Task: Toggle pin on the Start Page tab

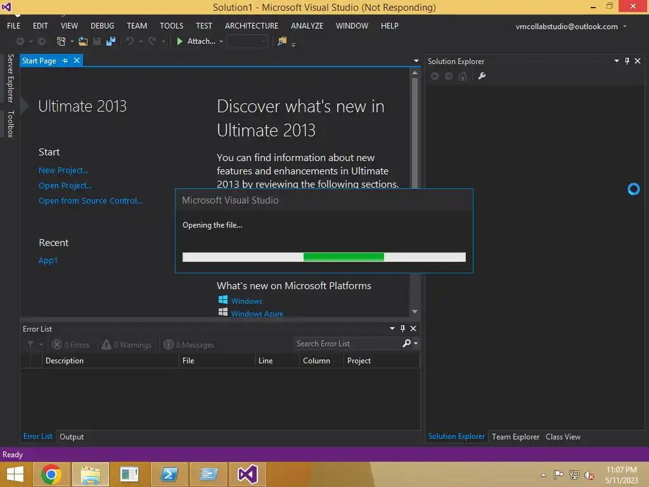Action: coord(65,61)
